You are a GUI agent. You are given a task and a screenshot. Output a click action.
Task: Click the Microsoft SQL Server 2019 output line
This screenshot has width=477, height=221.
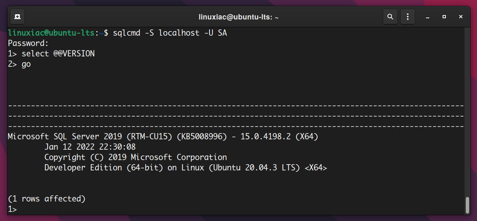[163, 137]
